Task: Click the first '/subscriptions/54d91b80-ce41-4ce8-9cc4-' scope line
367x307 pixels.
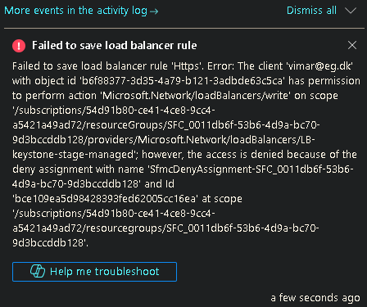Action: pyautogui.click(x=114, y=111)
